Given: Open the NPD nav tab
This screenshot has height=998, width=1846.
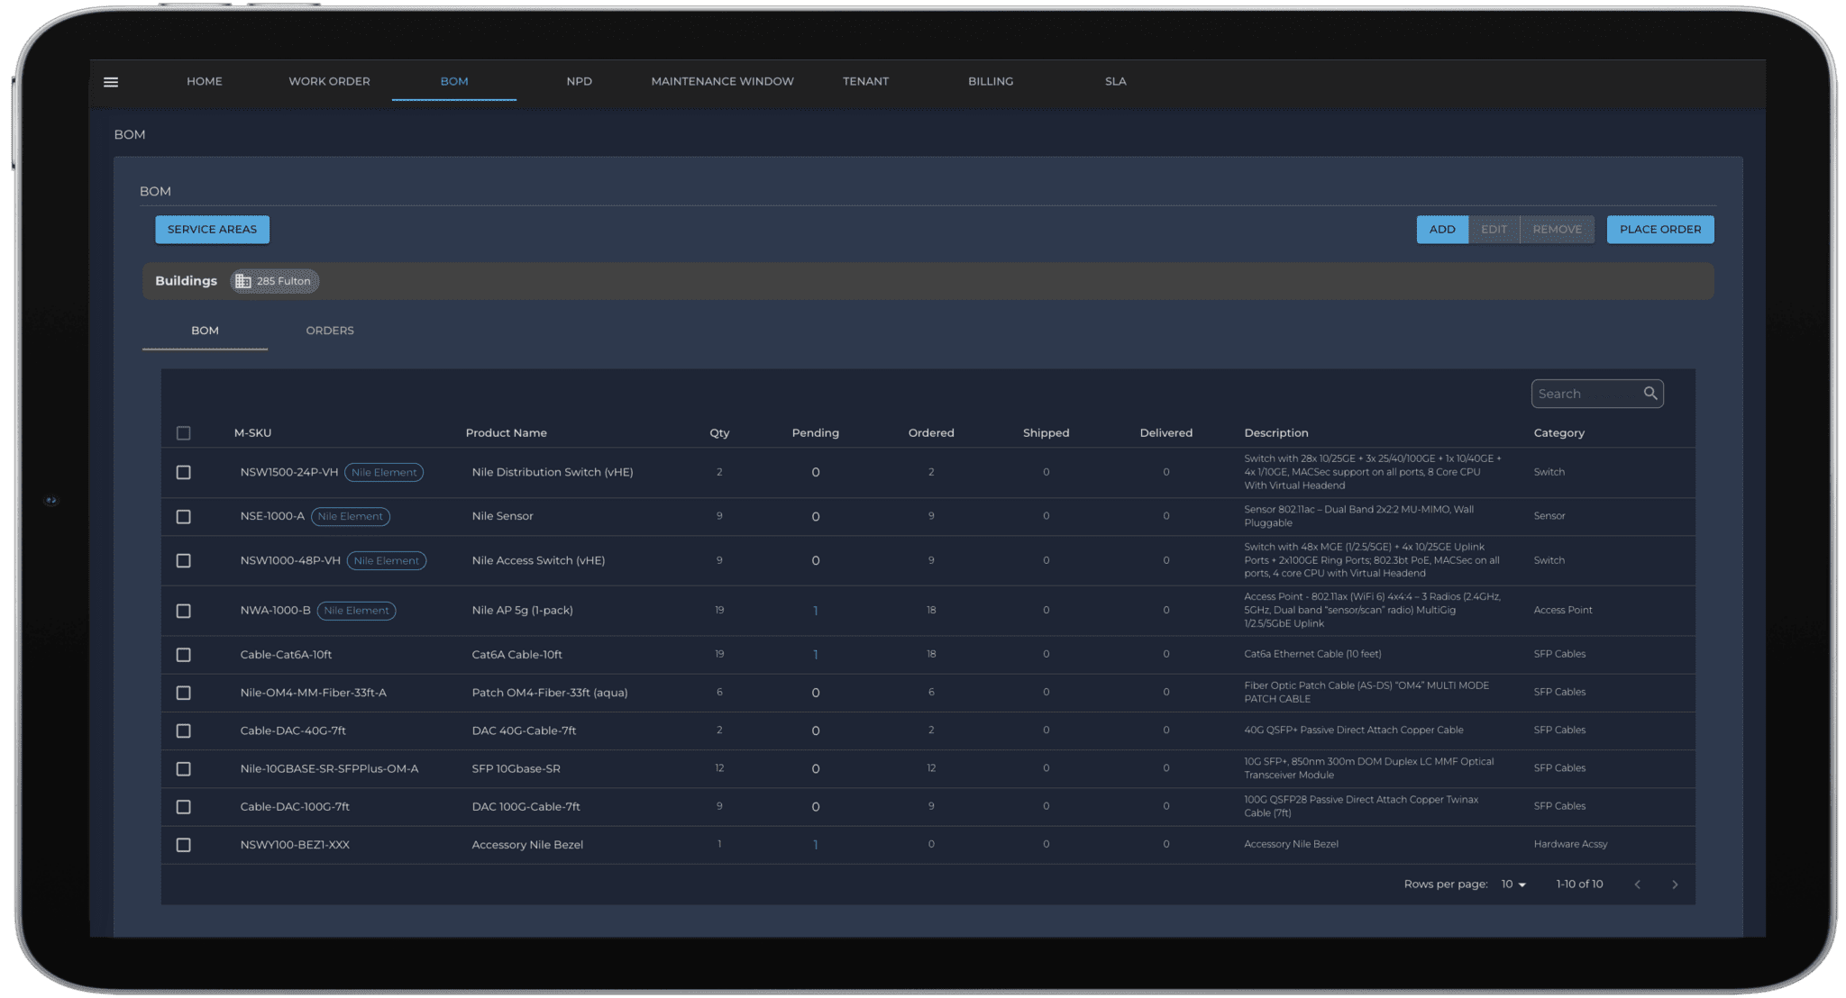Looking at the screenshot, I should [580, 81].
